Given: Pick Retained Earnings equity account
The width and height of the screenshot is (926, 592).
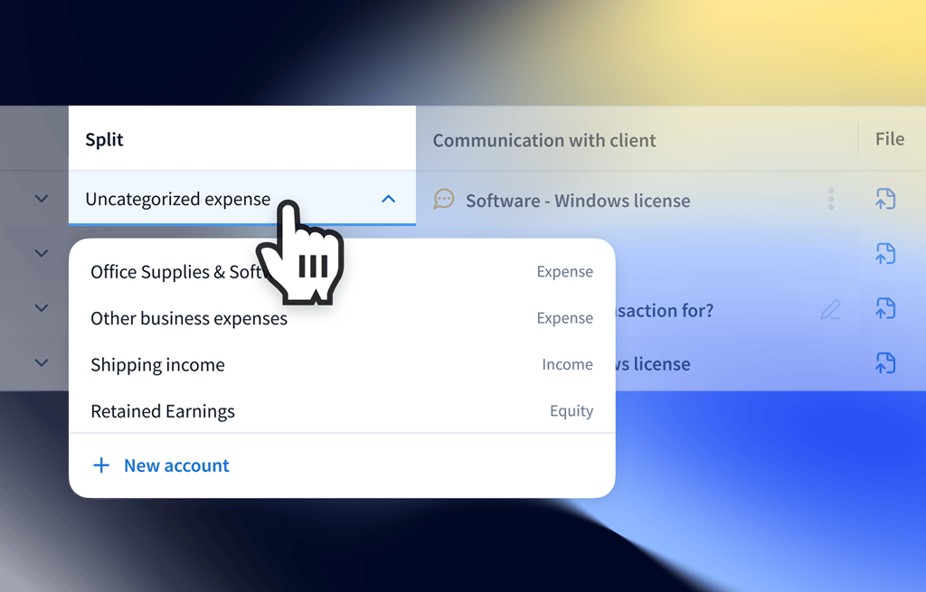Looking at the screenshot, I should [163, 411].
